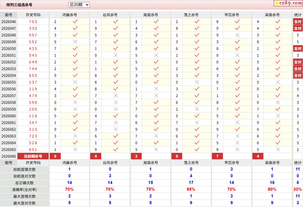The height and width of the screenshot is (207, 303).
Task: Click the red 当前期杀号 label
Action: click(33, 156)
